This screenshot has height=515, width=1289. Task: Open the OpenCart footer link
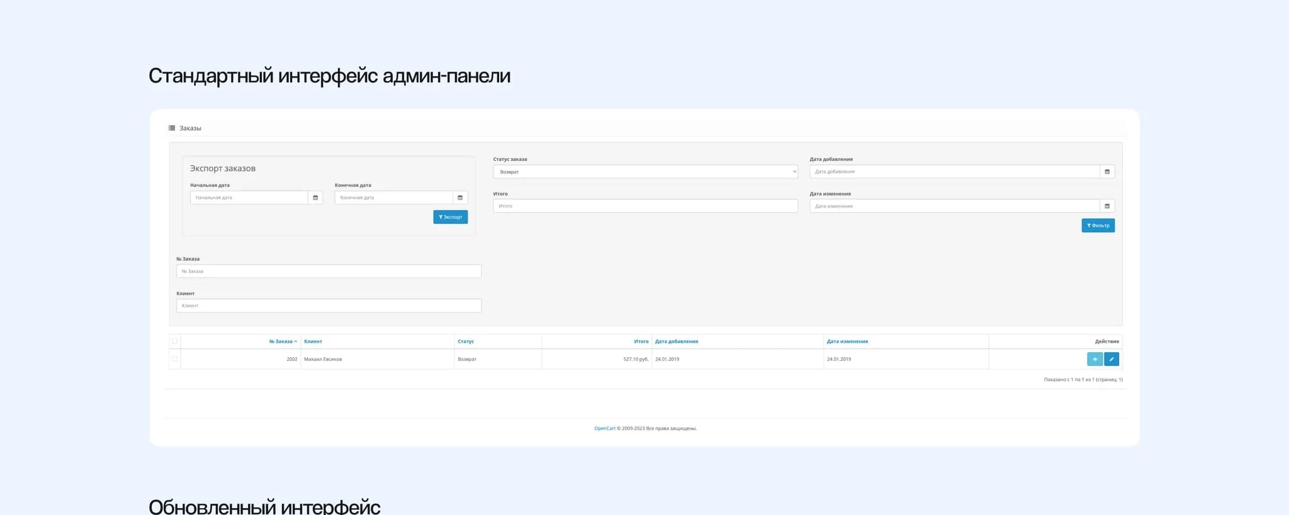pyautogui.click(x=604, y=428)
